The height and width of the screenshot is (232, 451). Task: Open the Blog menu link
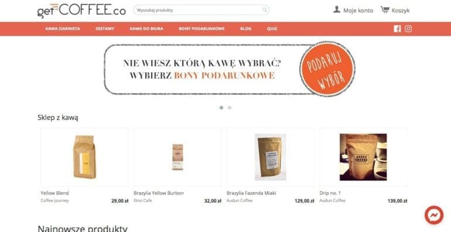[245, 29]
